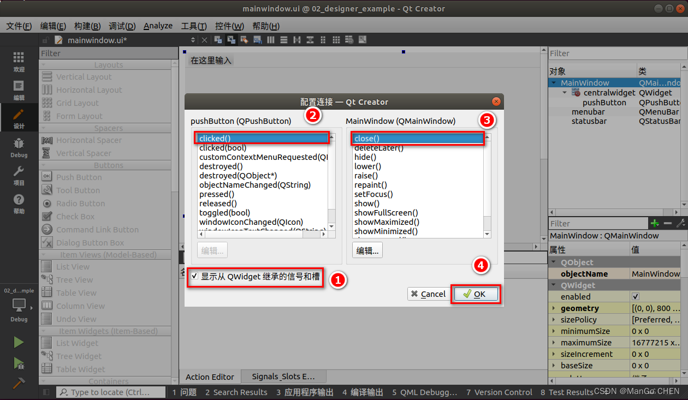Start debugging with the run-bug icon
688x400 pixels.
click(x=19, y=363)
